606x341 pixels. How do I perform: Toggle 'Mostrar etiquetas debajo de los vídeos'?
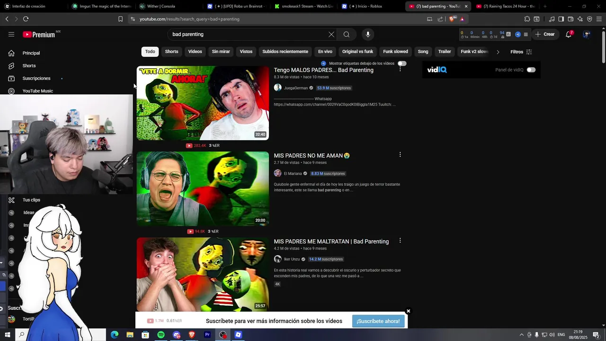[x=402, y=63]
